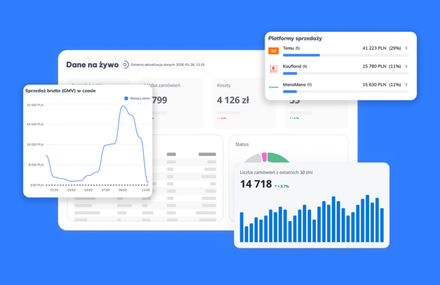
Task: Click the 14 718 orders total
Action: (256, 184)
